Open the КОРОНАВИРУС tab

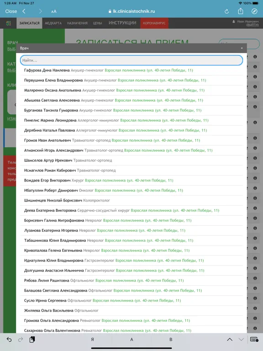154,23
